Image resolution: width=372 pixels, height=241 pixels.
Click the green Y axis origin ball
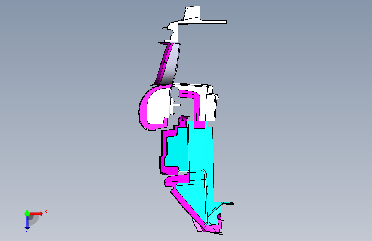(x=27, y=214)
